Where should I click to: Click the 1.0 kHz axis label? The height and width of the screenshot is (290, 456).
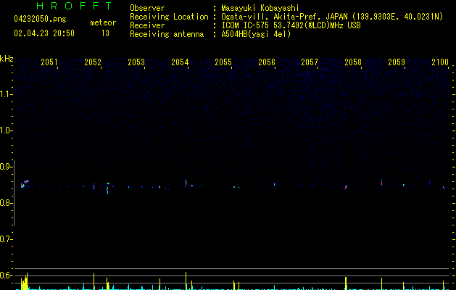click(x=6, y=130)
